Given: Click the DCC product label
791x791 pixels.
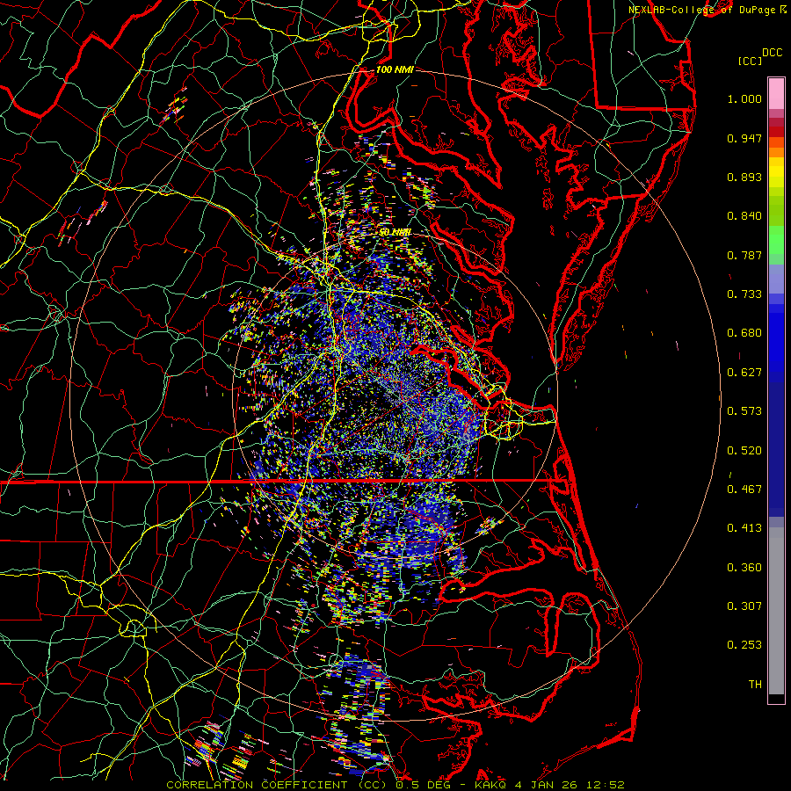Looking at the screenshot, I should point(772,53).
